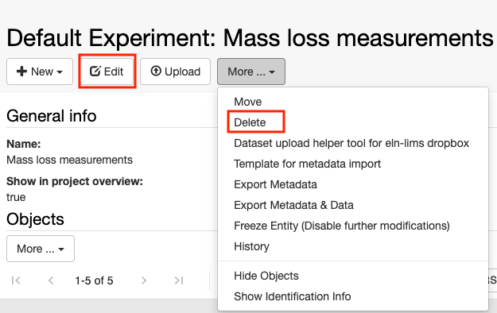Open History from the menu
Screen dimensions: 497x313
tap(251, 246)
